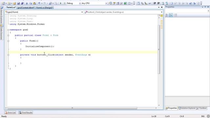Switch Properties panel to Alphabetical view
The height and width of the screenshot is (118, 210).
coord(171,15)
